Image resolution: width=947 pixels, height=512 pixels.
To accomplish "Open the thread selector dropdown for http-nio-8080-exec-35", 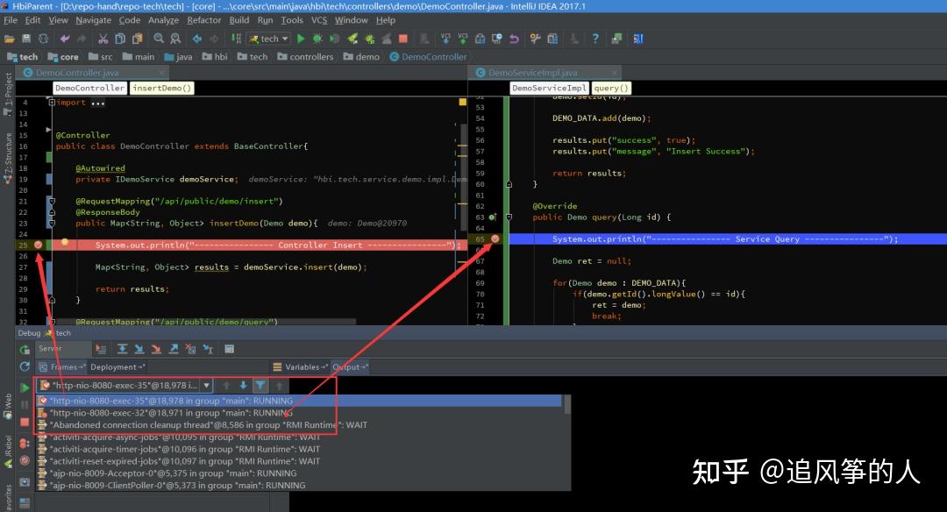I will [x=207, y=385].
